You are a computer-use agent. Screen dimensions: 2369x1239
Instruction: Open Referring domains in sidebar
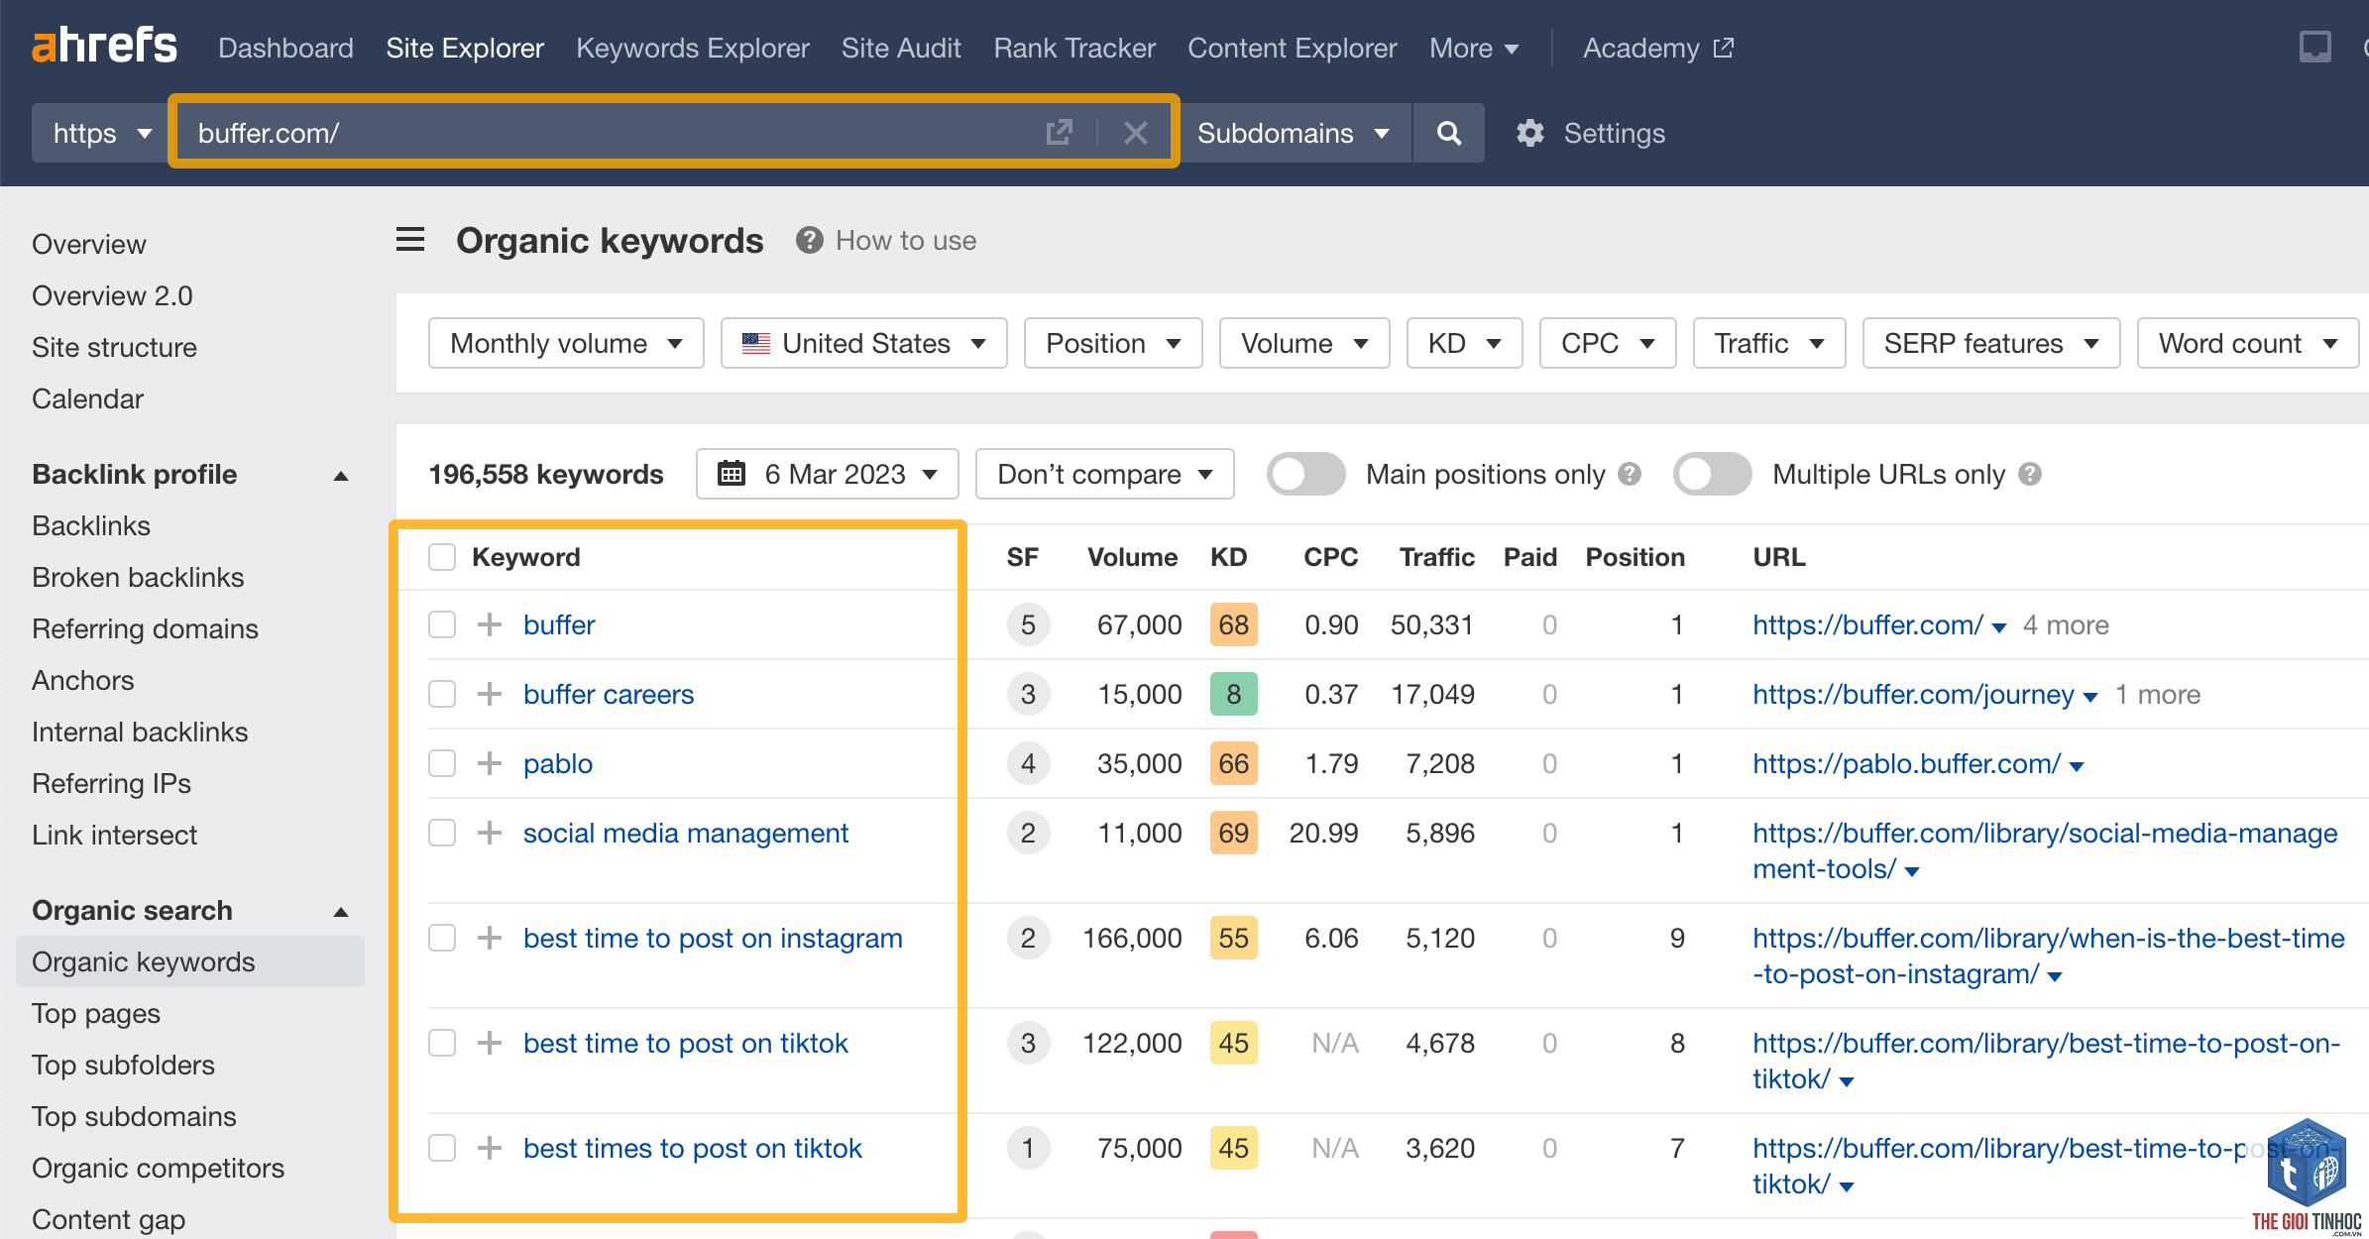pos(145,628)
